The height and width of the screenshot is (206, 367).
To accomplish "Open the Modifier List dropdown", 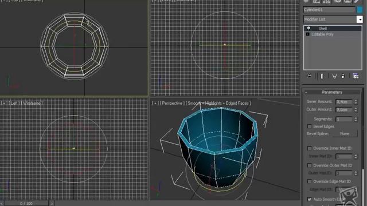I will 360,19.
